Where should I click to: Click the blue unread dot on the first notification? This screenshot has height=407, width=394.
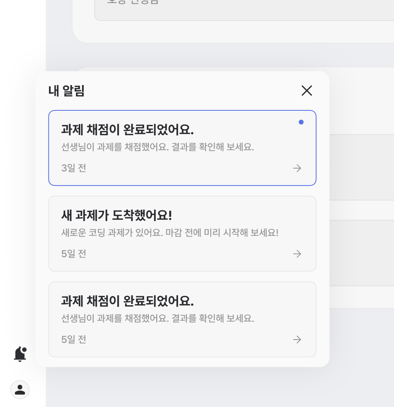pyautogui.click(x=301, y=122)
